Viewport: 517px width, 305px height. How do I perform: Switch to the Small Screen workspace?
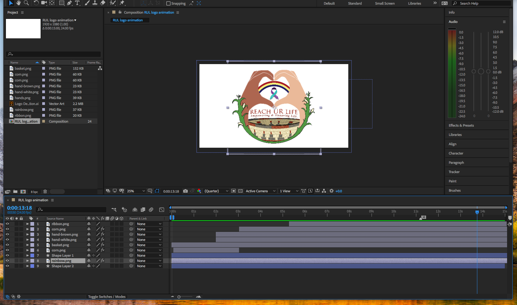click(385, 3)
